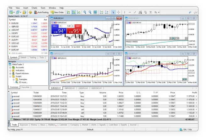The height and width of the screenshot is (140, 206).
Task: Switch to the History tab
Action: coord(34,125)
